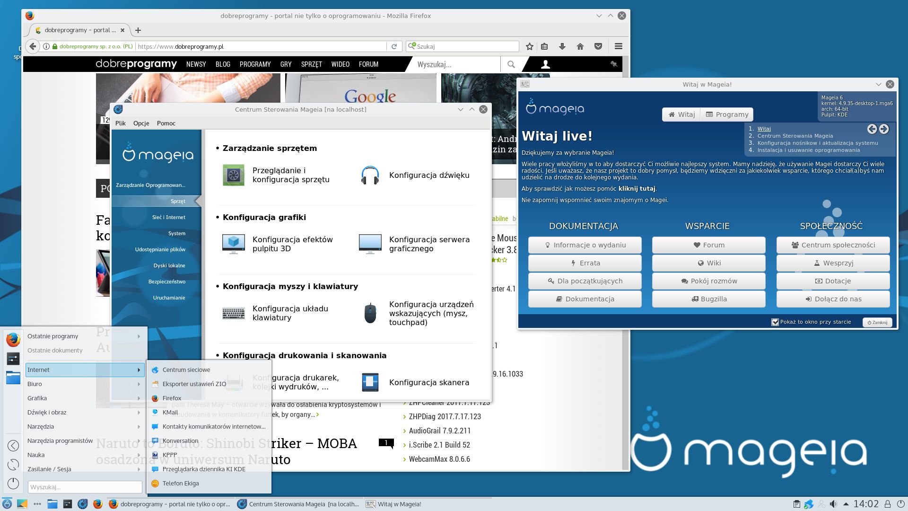Click the hardware browsing icon in Zarządzanie sprzętem

coord(233,175)
